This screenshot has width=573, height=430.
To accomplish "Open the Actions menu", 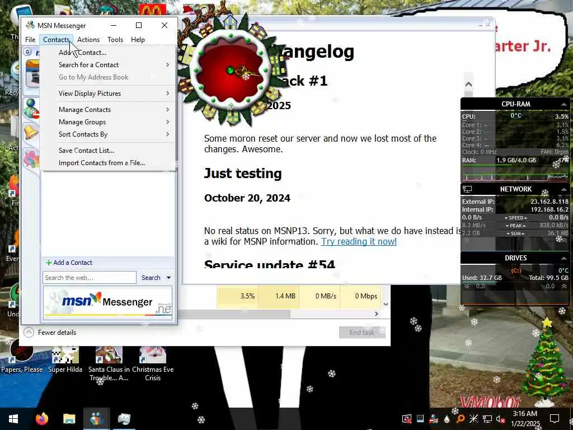I will pos(88,40).
